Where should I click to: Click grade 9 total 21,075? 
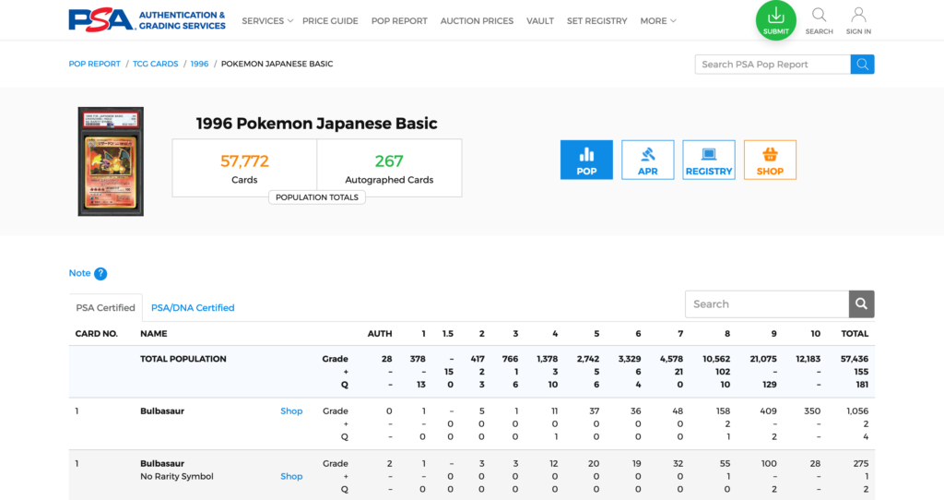point(762,359)
